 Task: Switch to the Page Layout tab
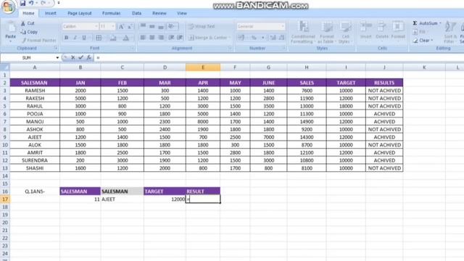point(79,13)
